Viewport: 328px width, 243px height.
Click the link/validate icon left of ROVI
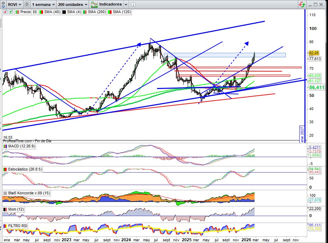click(x=3, y=4)
